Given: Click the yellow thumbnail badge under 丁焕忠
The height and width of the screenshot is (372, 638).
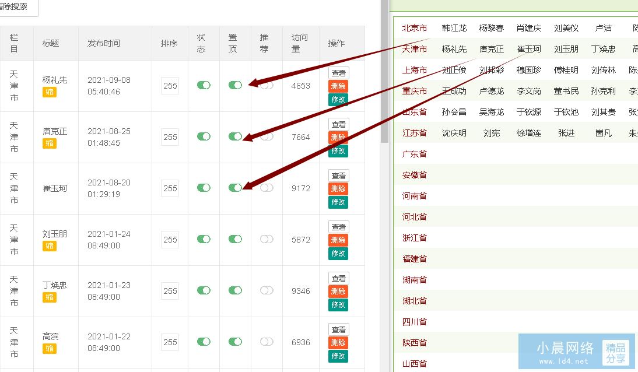Looking at the screenshot, I should (50, 297).
